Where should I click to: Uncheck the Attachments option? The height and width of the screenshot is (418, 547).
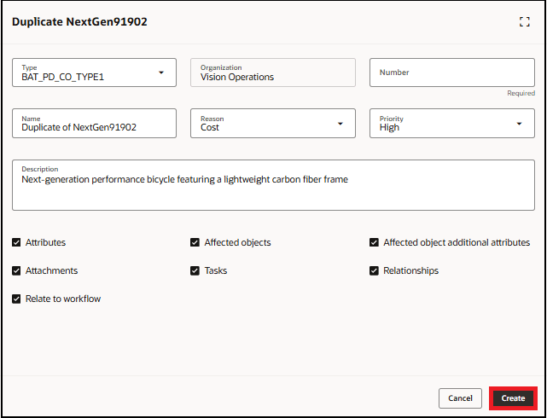(x=17, y=270)
